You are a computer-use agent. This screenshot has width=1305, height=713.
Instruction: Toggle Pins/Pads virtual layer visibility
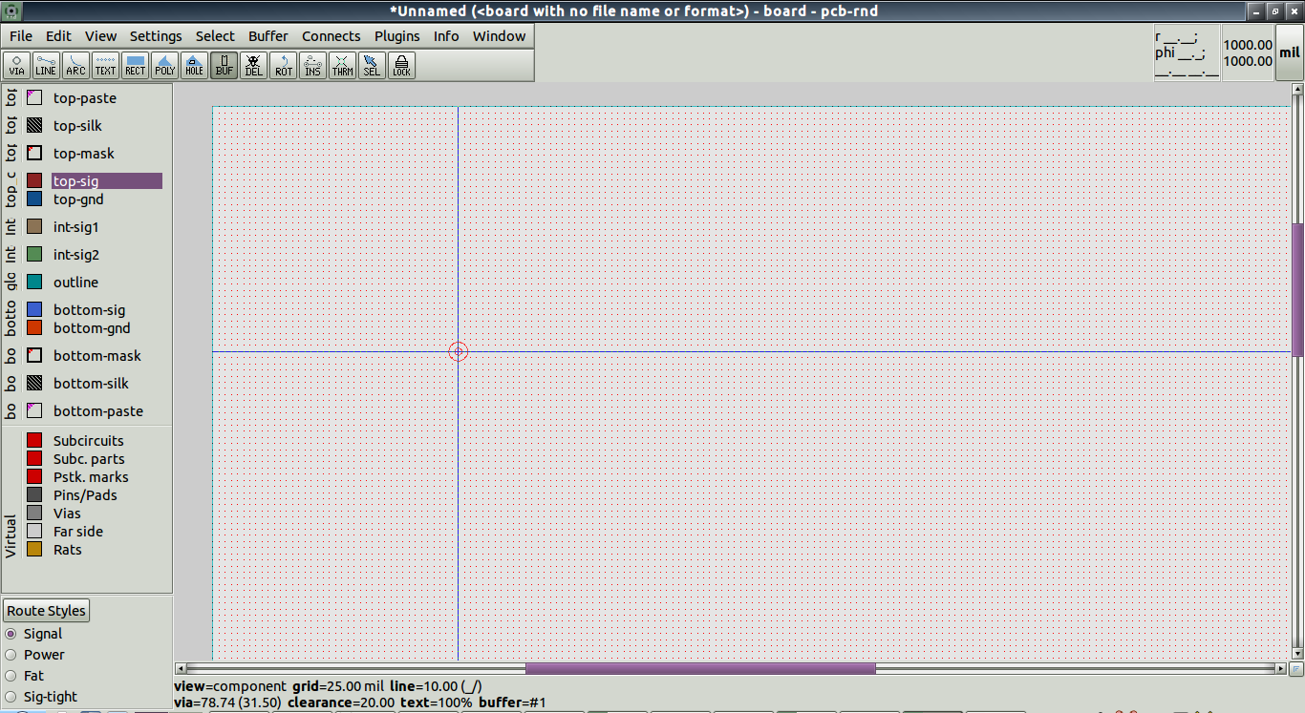pyautogui.click(x=34, y=494)
